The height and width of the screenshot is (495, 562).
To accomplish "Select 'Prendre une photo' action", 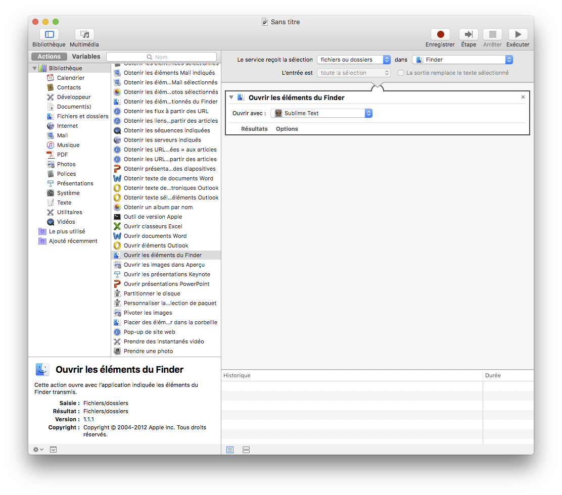I will 166,351.
